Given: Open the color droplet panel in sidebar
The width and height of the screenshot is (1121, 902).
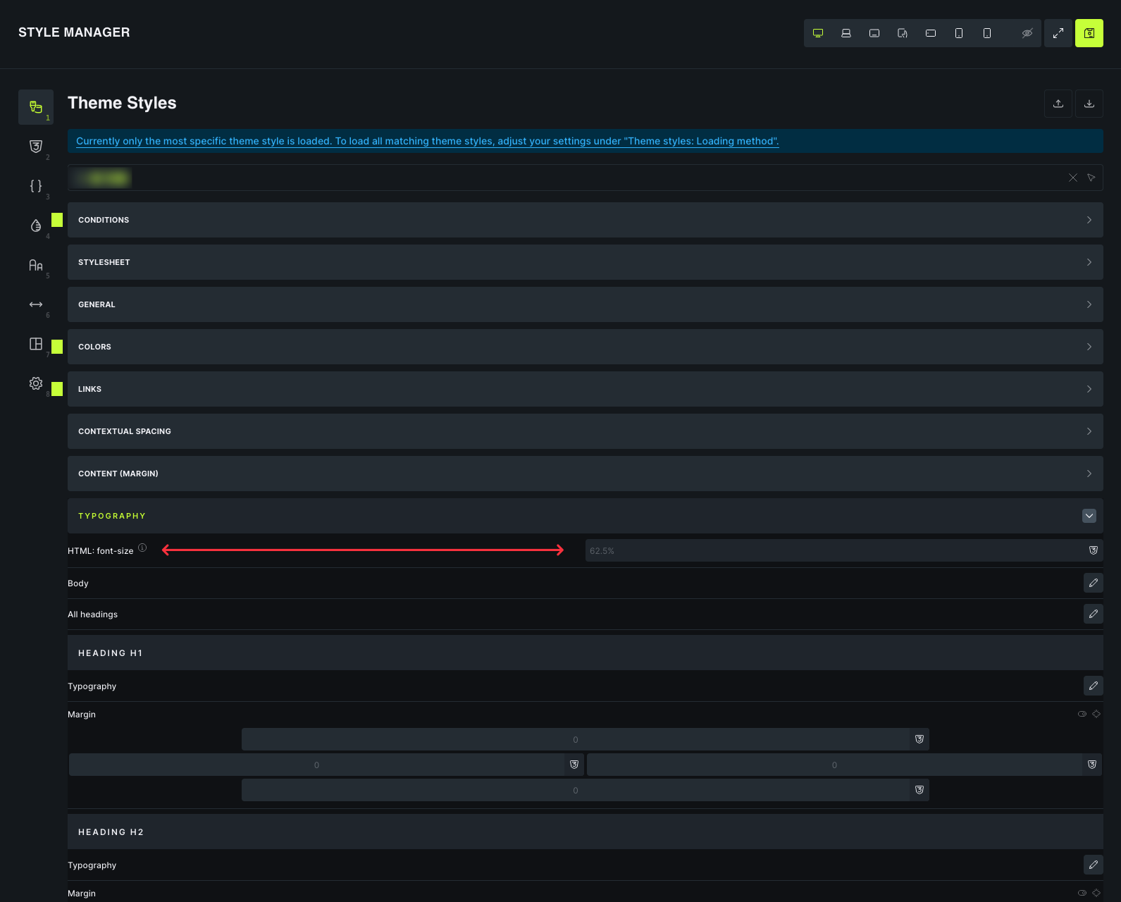Looking at the screenshot, I should coord(36,225).
